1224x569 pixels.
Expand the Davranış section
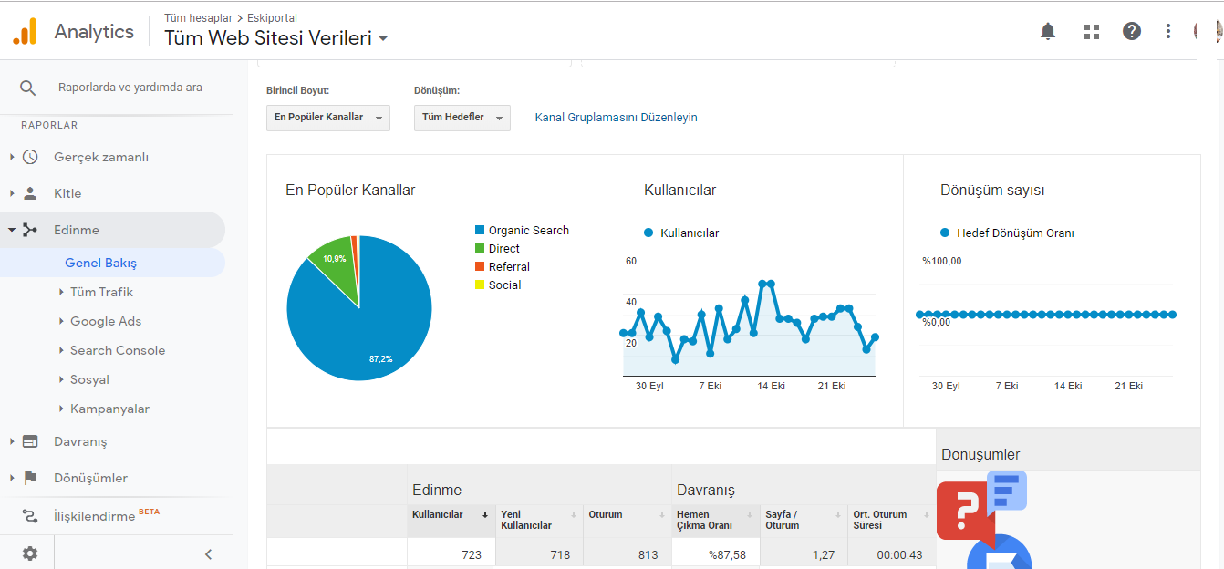click(x=80, y=441)
